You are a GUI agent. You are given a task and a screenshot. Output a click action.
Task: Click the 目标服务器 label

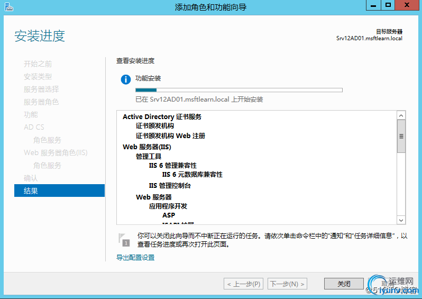pyautogui.click(x=389, y=32)
